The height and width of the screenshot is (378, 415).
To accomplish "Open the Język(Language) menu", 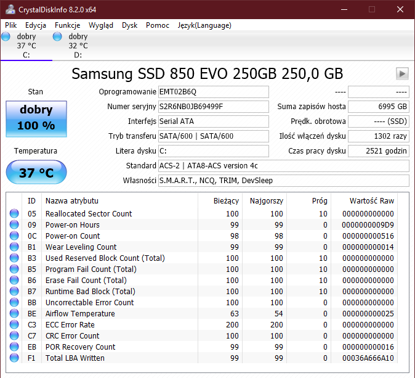I will tap(204, 25).
